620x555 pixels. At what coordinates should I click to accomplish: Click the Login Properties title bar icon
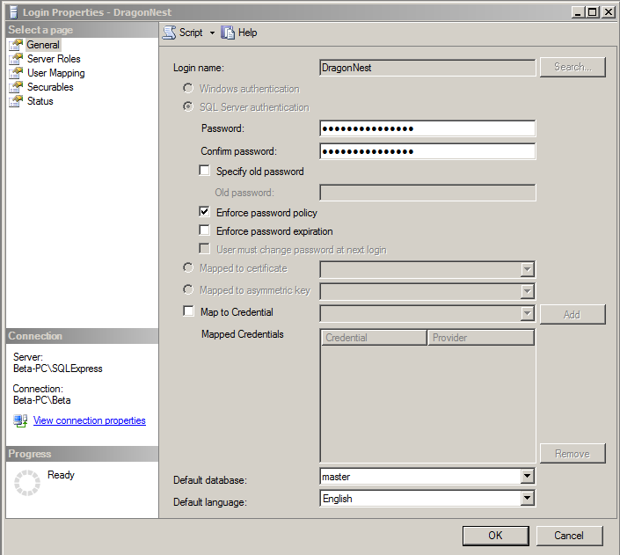click(x=14, y=12)
